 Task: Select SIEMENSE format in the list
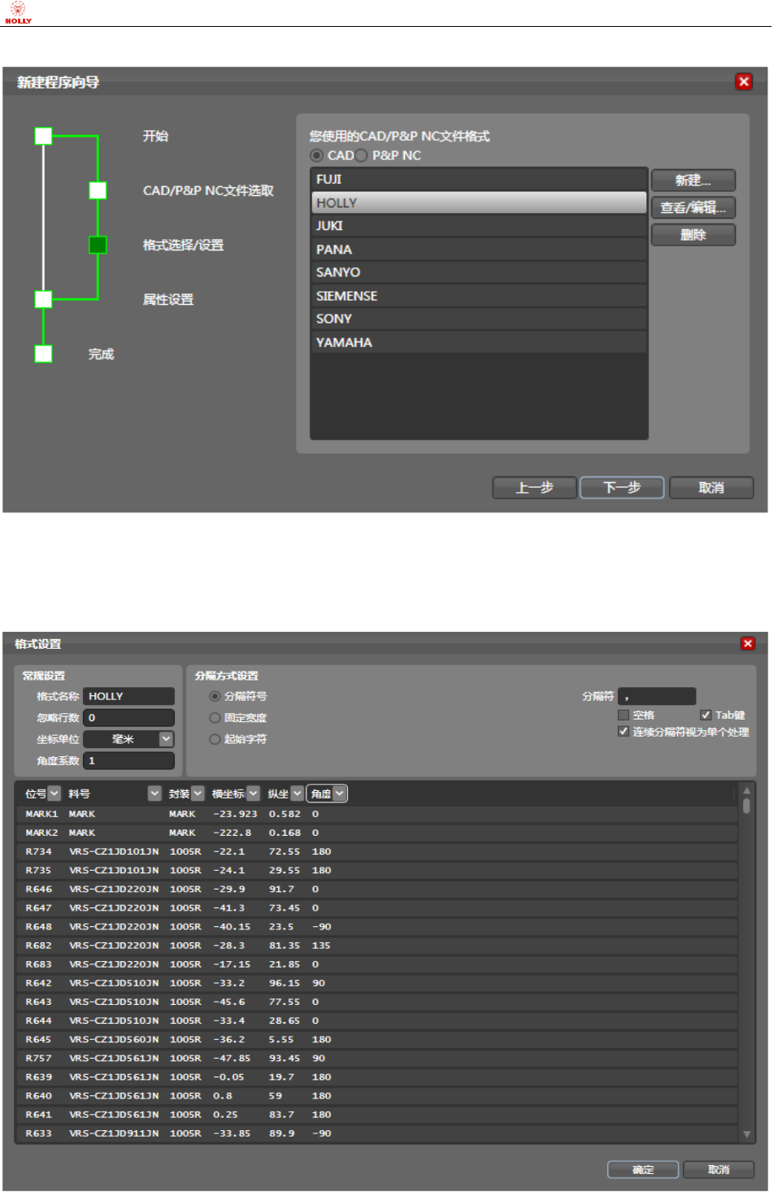pos(479,295)
